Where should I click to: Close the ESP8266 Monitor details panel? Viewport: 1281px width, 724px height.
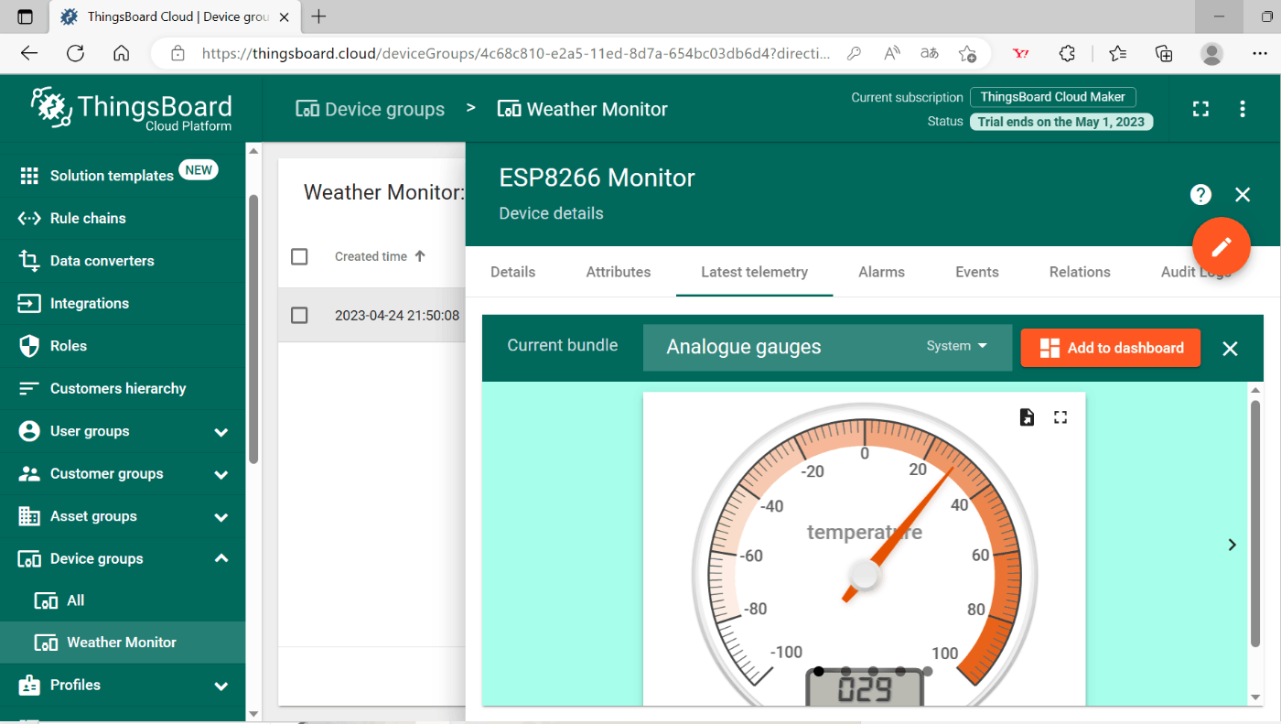pos(1242,194)
